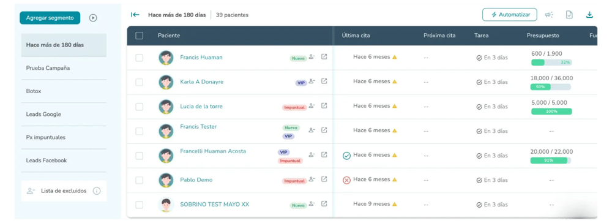This screenshot has height=223, width=612.
Task: Open Lucia de la torre external link icon
Action: pyautogui.click(x=324, y=105)
